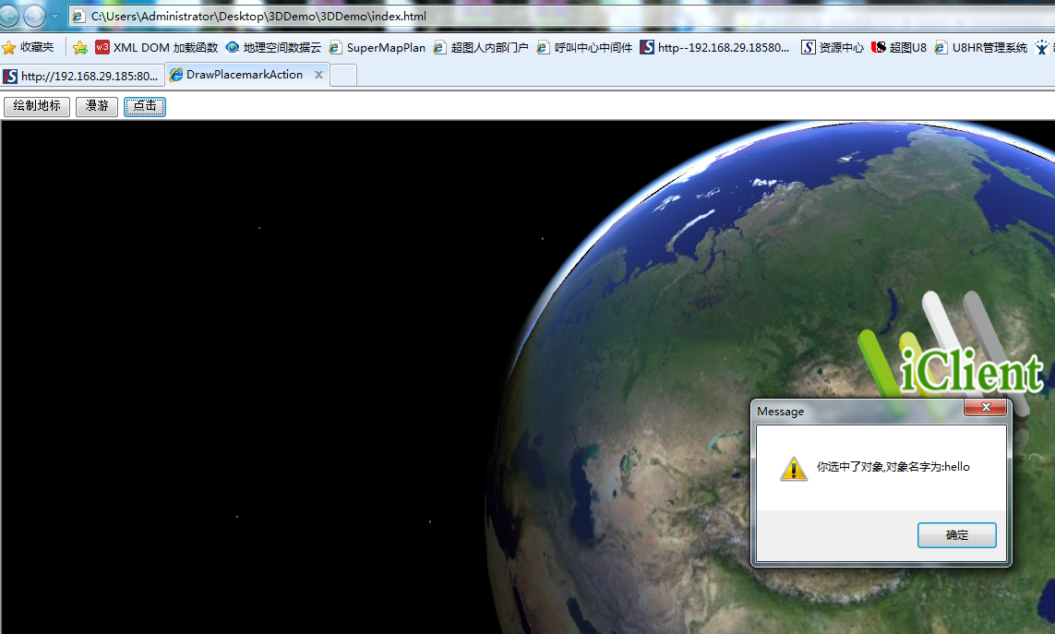Click the XML DOM bookmark w3 icon
This screenshot has width=1055, height=634.
point(102,47)
